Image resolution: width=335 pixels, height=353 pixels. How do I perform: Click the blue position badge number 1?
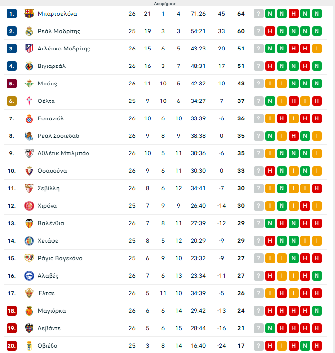click(12, 14)
